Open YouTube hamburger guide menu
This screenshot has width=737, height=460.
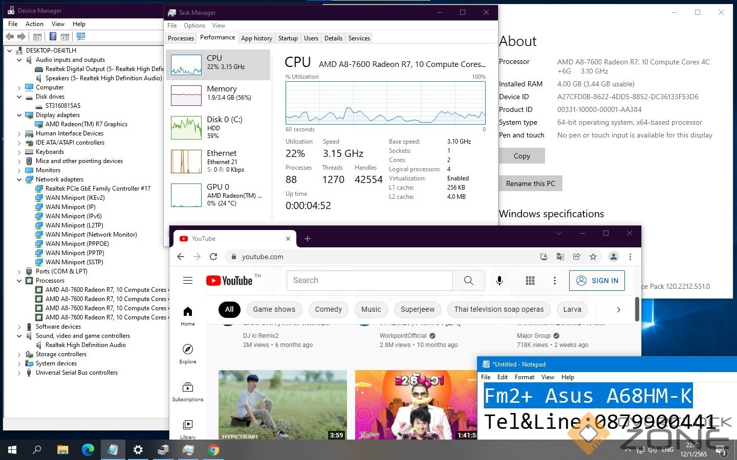pyautogui.click(x=188, y=281)
